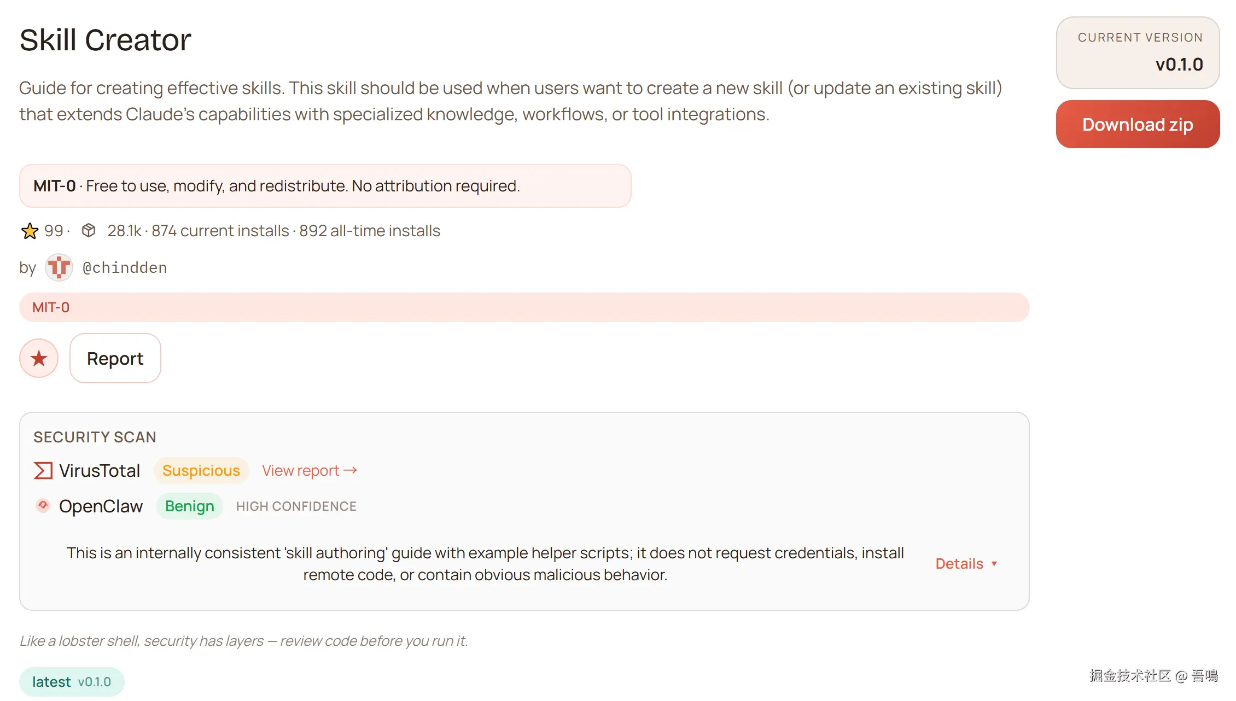Viewport: 1236px width, 701px height.
Task: Open the VirusTotal View report link
Action: (309, 471)
